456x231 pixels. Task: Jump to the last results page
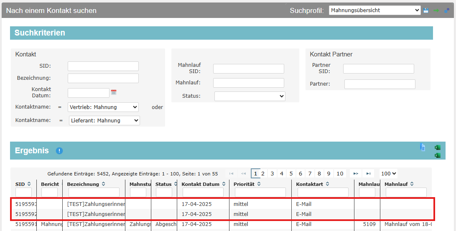(x=368, y=174)
